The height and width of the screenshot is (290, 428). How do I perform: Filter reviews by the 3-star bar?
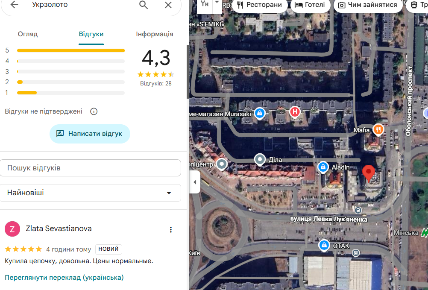click(x=71, y=71)
